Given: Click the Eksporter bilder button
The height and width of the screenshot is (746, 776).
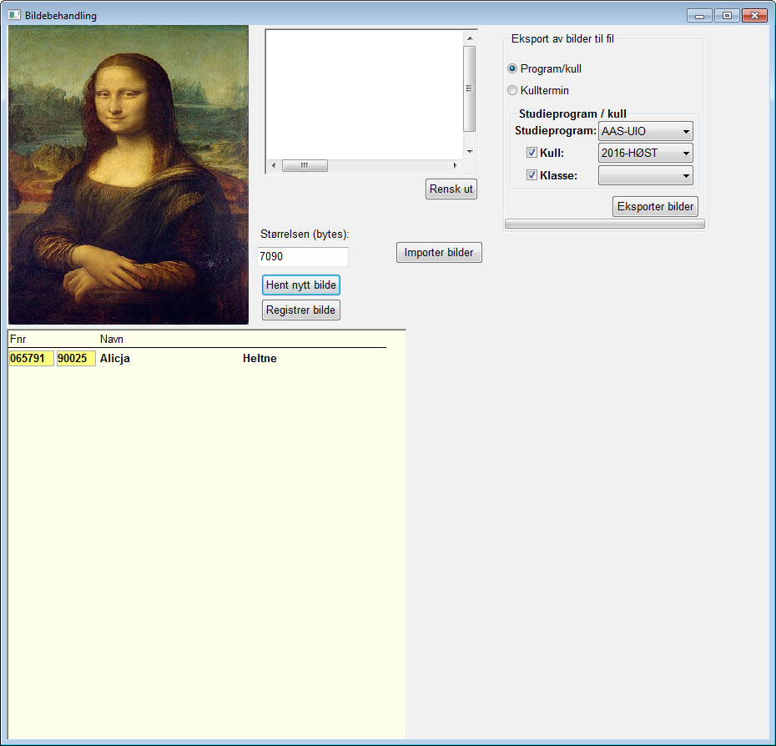Looking at the screenshot, I should pos(655,206).
